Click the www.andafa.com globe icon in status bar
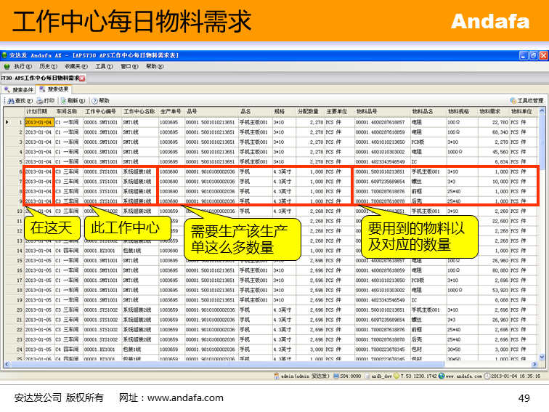Viewport: 549px width, 412px height. coord(442,376)
